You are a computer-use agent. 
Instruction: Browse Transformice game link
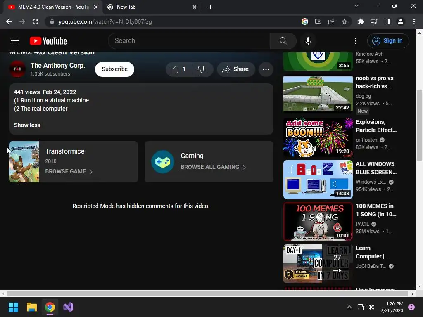69,171
